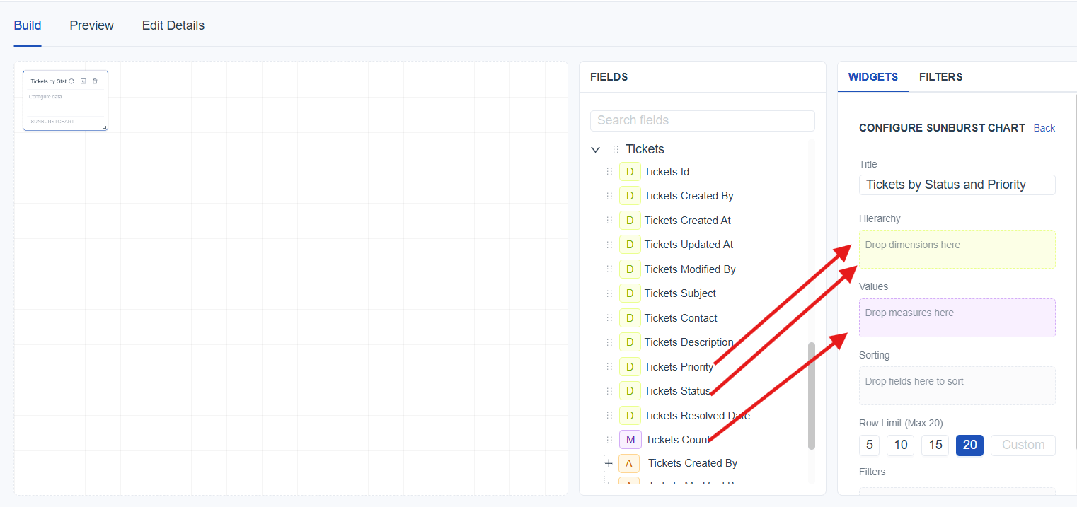
Task: Select row limit 10
Action: (900, 445)
